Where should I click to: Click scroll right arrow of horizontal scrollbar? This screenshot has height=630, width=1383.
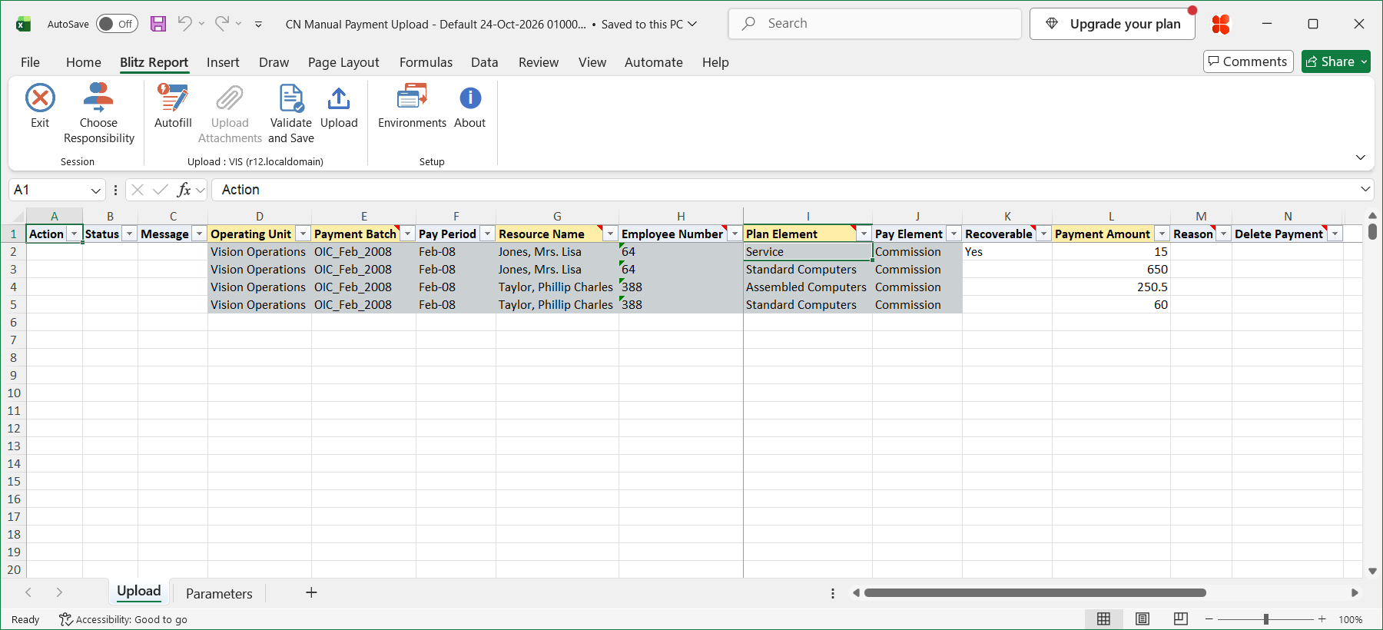coord(1355,592)
